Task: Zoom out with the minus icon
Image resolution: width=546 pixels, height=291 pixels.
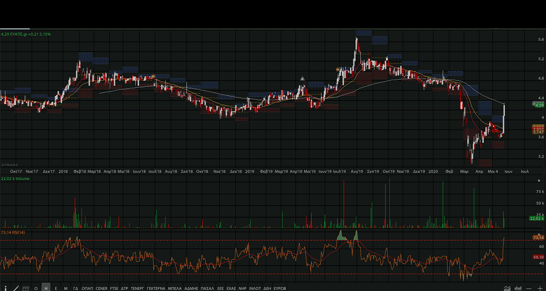Action: [x=529, y=288]
